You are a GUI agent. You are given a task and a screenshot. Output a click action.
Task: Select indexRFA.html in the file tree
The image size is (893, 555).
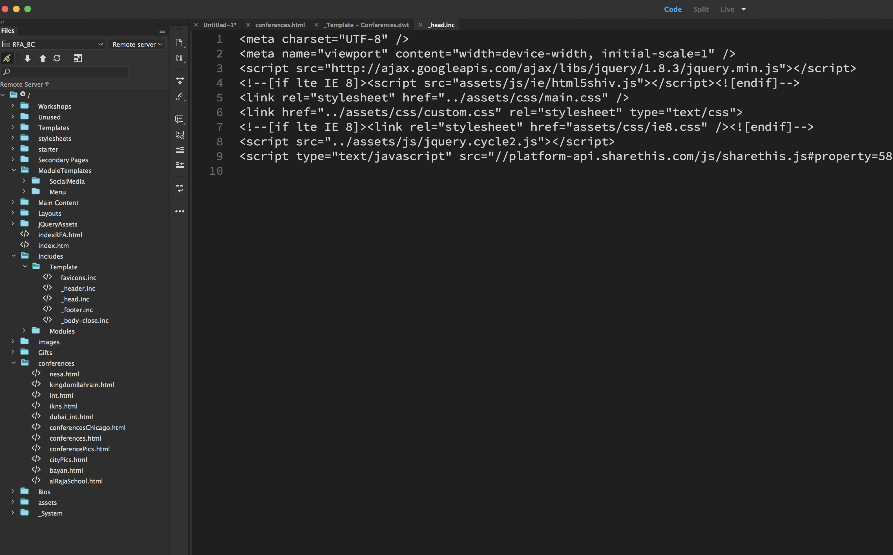pos(60,235)
